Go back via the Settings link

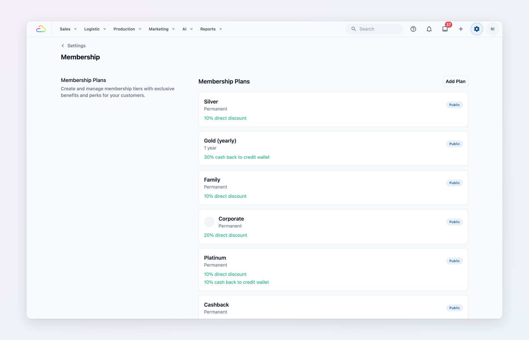coord(76,46)
